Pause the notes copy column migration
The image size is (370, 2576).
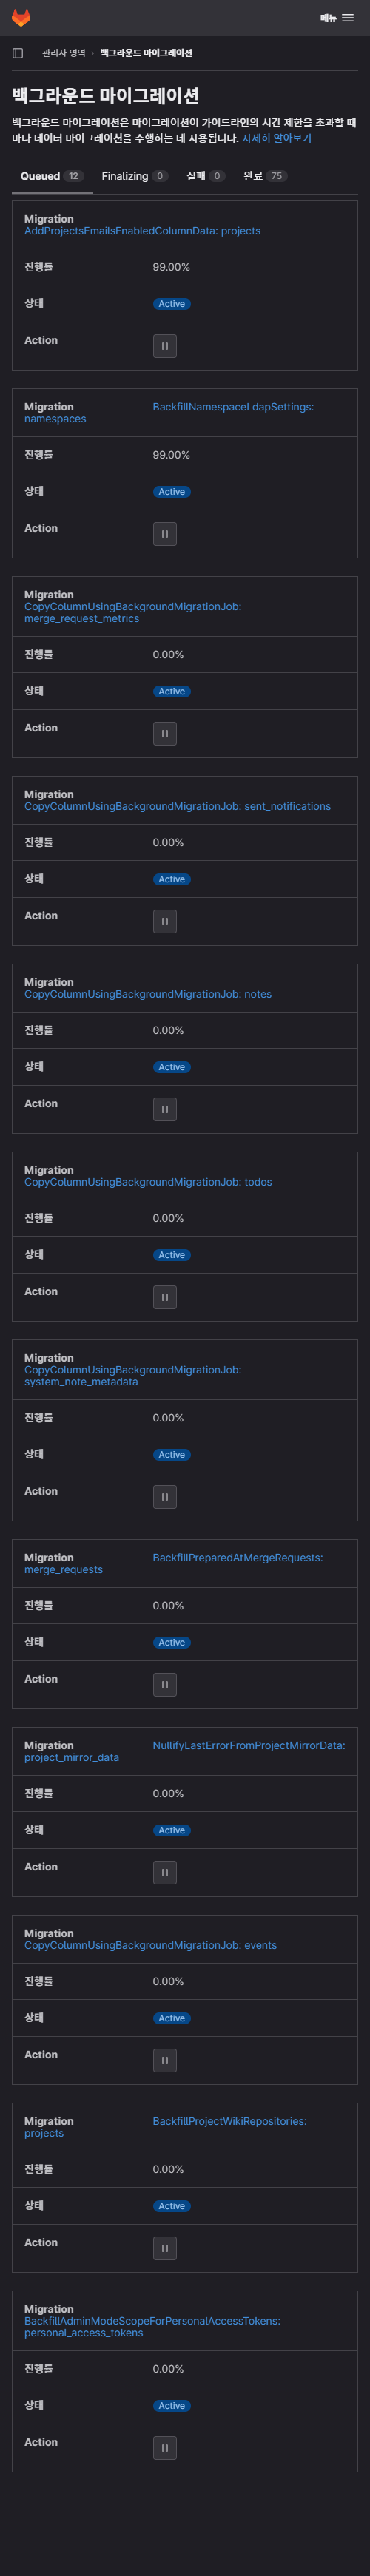165,1110
